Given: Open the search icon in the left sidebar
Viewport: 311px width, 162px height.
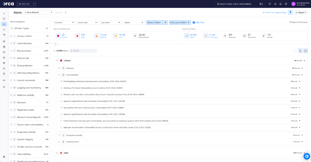Looking at the screenshot, I should 4,29.
